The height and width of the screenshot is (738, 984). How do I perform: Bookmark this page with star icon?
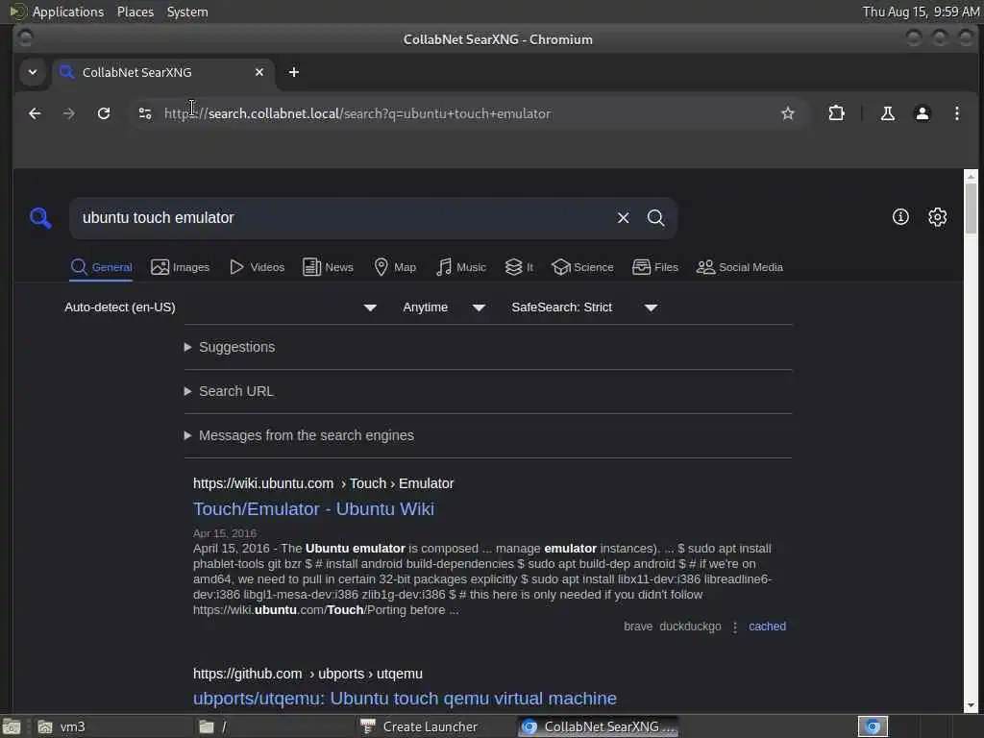tap(788, 113)
